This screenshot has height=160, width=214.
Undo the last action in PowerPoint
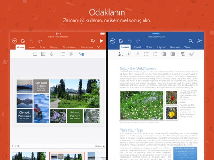pos(32,41)
